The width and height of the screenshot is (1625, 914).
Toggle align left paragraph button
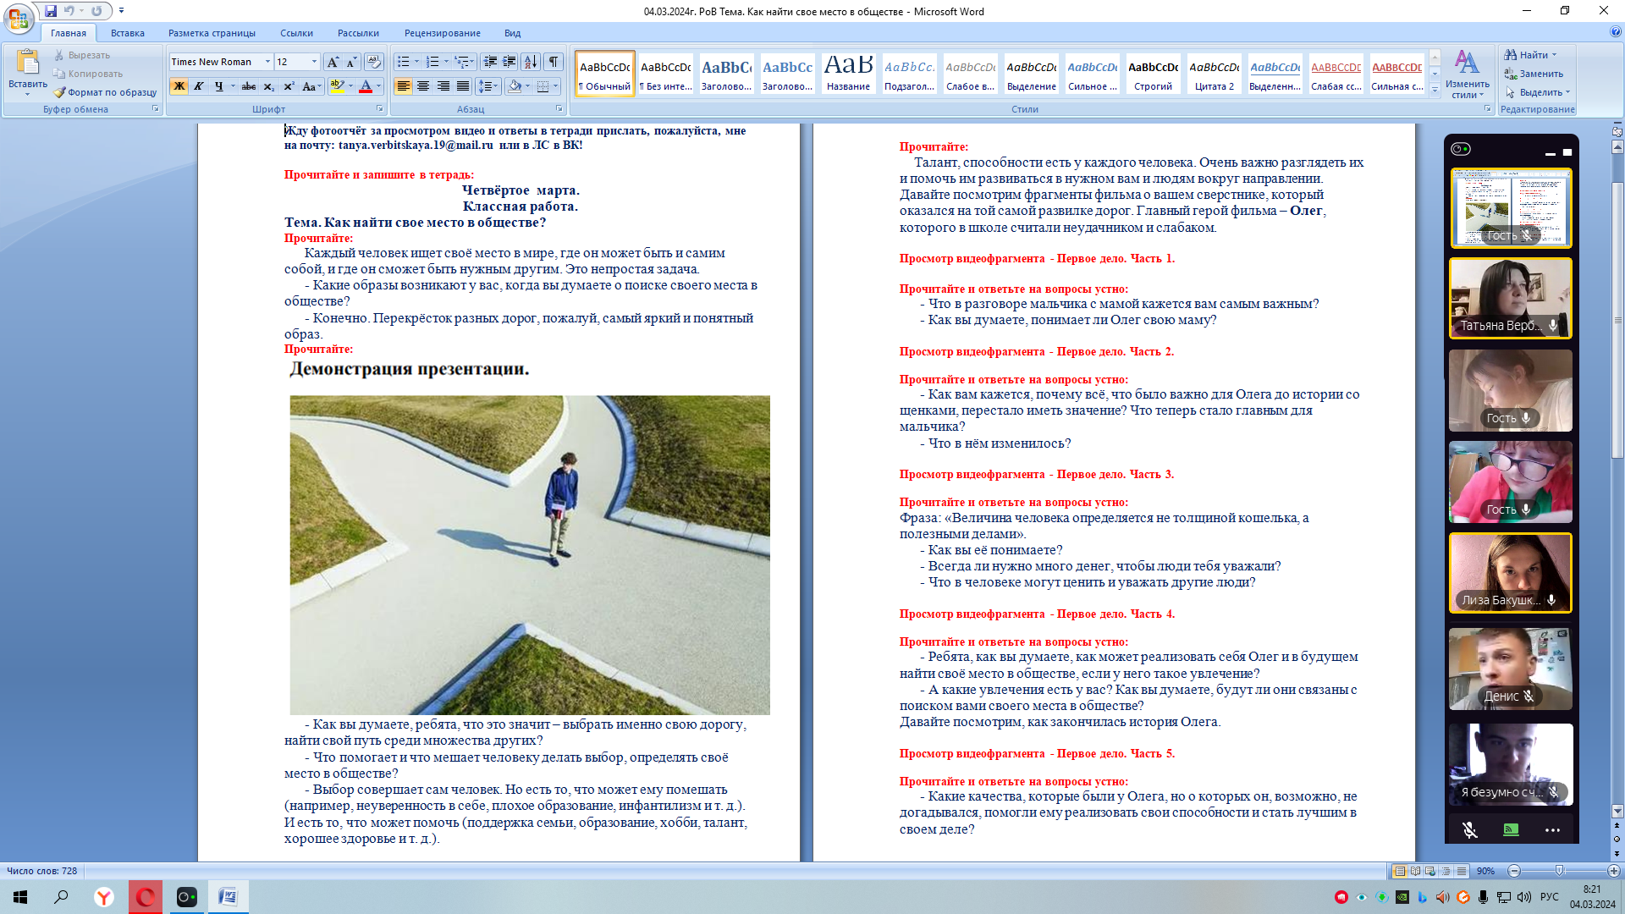click(403, 86)
